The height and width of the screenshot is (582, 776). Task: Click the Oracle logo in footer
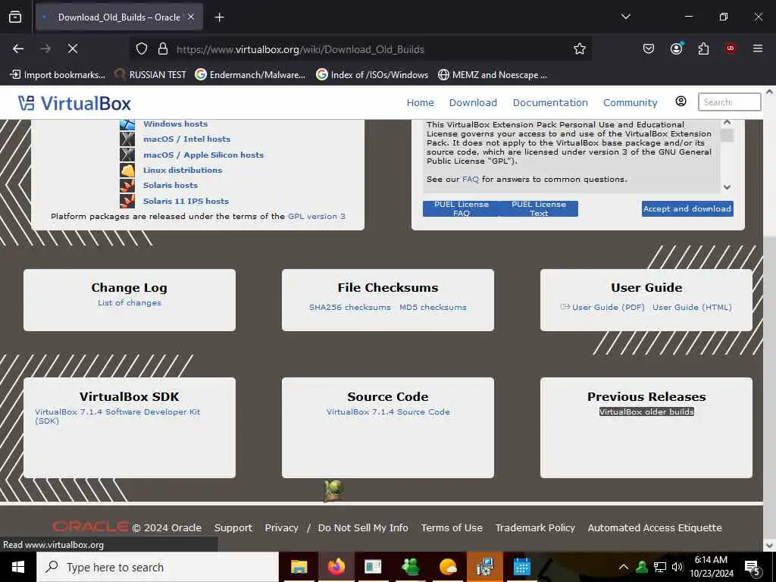91,527
